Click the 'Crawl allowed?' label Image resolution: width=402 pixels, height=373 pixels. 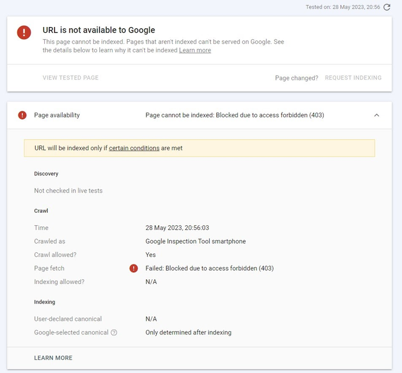tap(55, 255)
